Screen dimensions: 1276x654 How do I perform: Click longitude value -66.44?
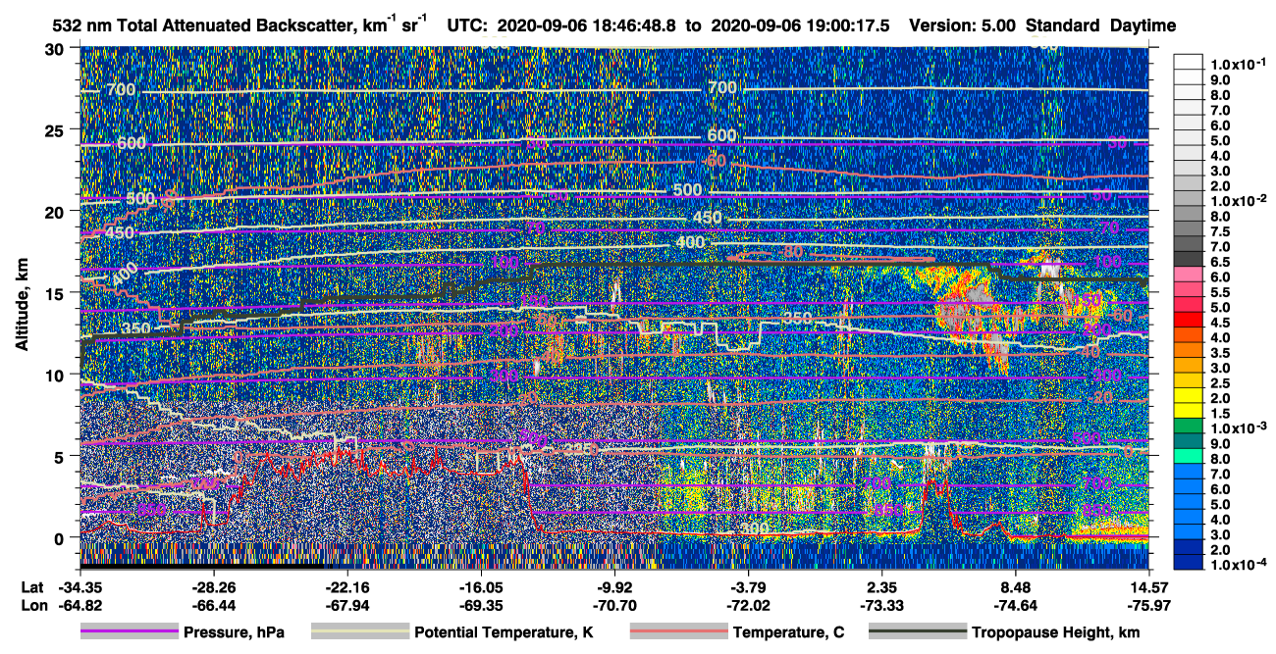pos(213,605)
